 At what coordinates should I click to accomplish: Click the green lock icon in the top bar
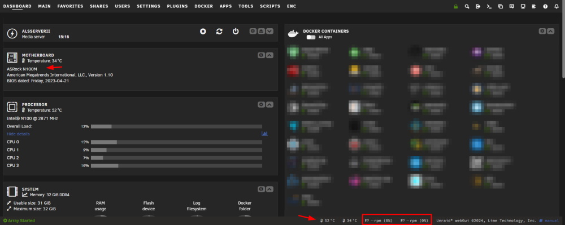(456, 6)
